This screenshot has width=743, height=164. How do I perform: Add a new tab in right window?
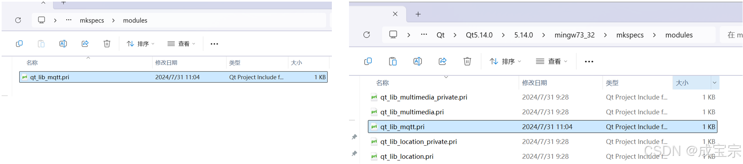coord(418,14)
